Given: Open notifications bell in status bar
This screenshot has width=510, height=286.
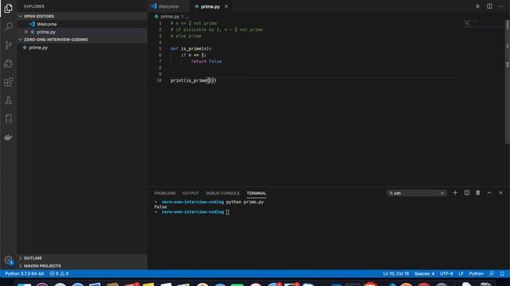Looking at the screenshot, I should [502, 273].
